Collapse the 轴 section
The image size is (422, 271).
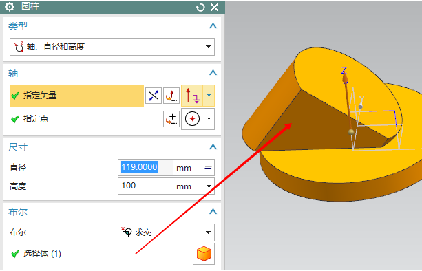point(213,73)
